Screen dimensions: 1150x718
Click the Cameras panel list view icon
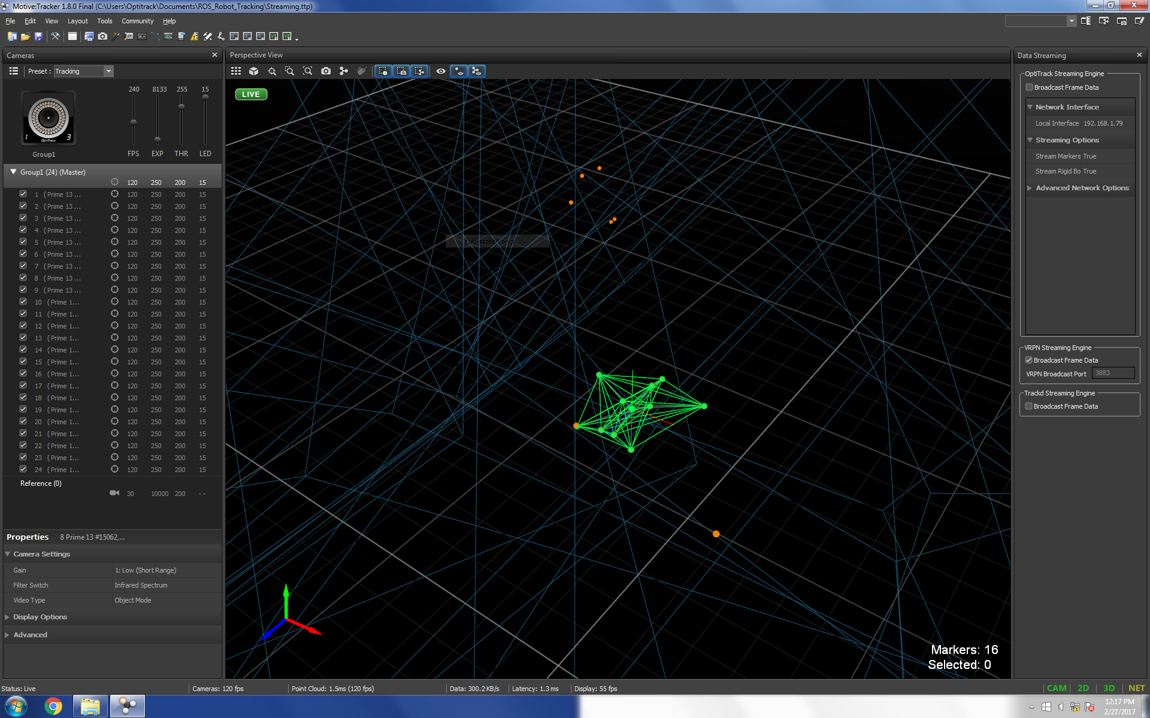click(13, 71)
